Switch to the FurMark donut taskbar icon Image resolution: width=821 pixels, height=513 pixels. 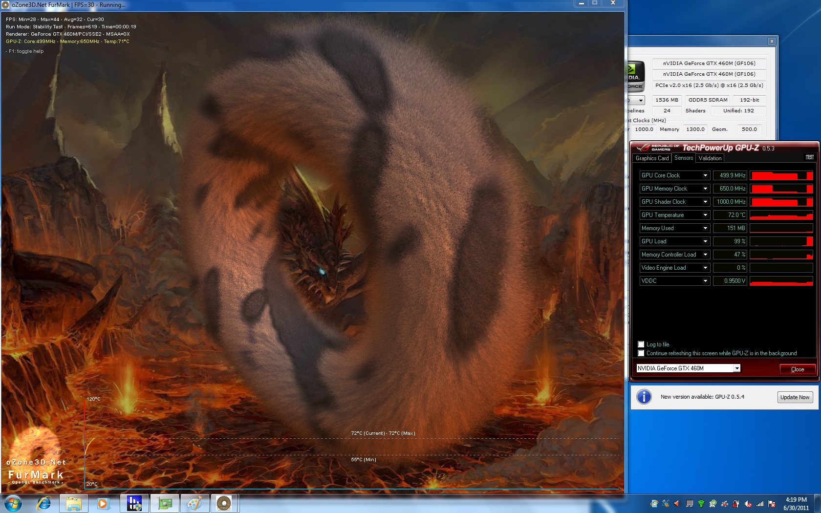[x=224, y=503]
